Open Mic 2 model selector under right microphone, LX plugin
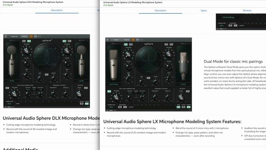Viewport: 266px width, 150px height. [x=183, y=84]
